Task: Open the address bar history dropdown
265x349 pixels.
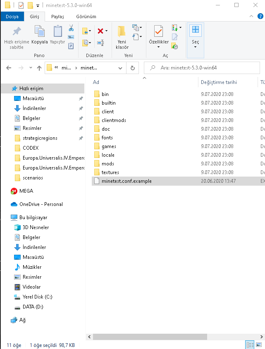Action: pos(120,68)
